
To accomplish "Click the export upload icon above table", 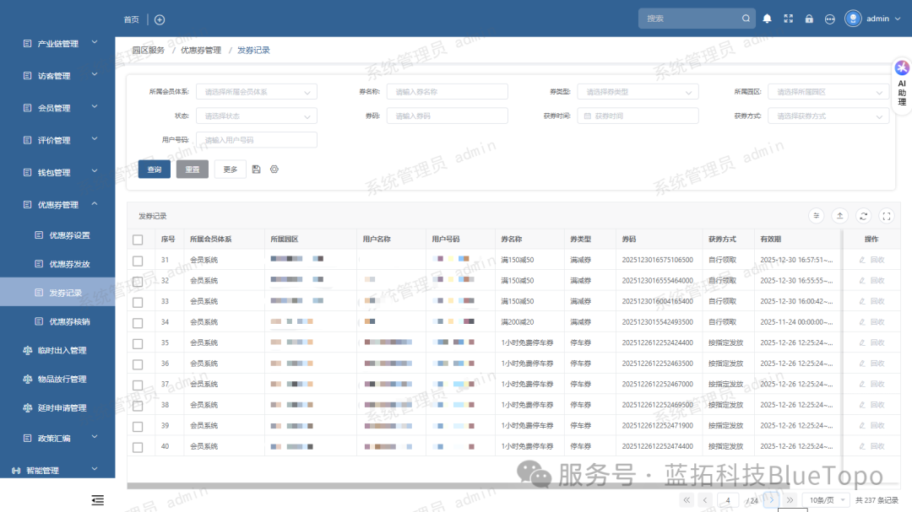I will [x=840, y=216].
